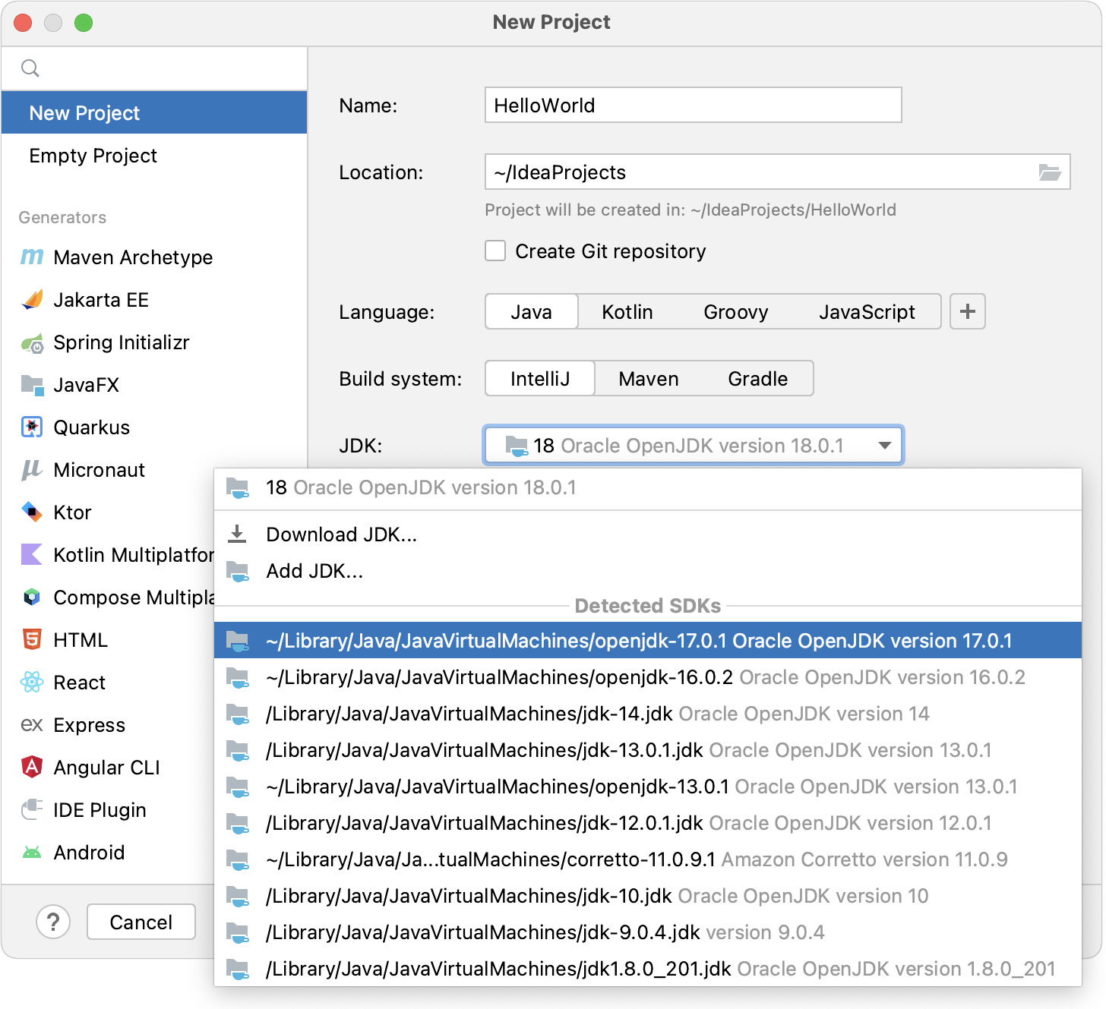Collapse the JDK selection dropdown
The width and height of the screenshot is (1106, 1009).
[x=884, y=446]
